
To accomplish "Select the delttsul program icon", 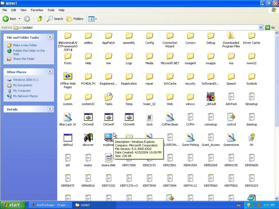I will click(68, 137).
